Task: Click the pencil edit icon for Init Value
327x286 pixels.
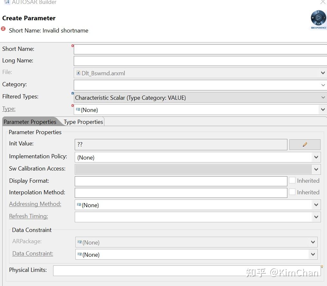Action: [305, 145]
